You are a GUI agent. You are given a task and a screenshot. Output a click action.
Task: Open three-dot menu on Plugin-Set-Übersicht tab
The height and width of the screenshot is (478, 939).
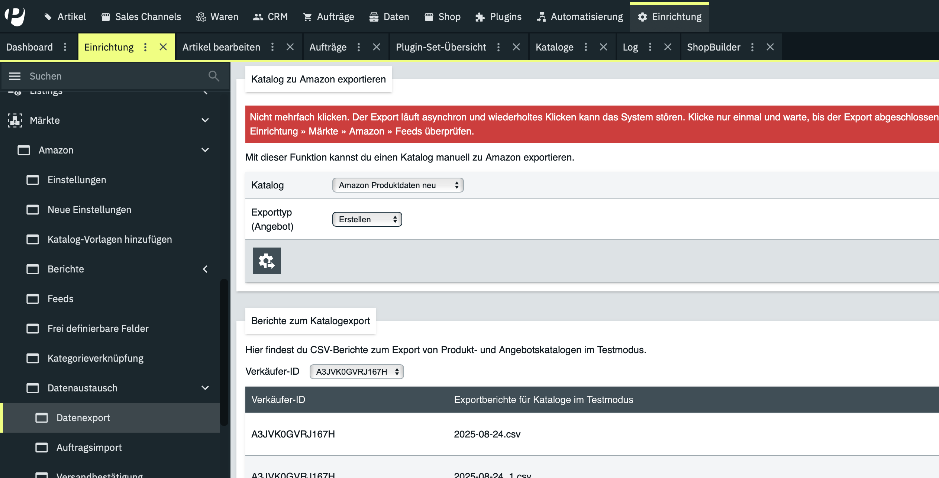498,47
